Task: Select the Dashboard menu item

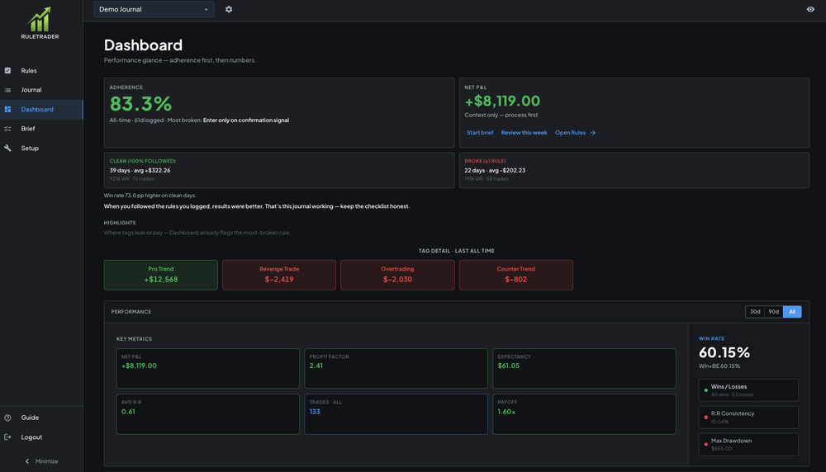Action: coord(41,110)
